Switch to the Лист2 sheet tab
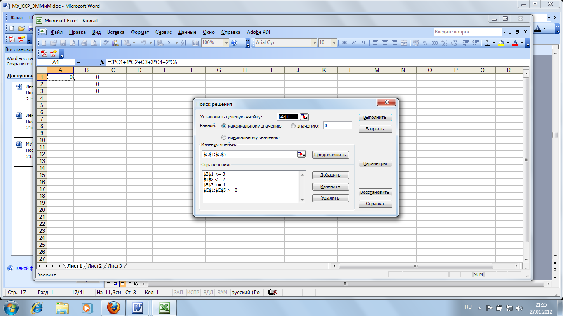This screenshot has width=563, height=316. [x=95, y=266]
